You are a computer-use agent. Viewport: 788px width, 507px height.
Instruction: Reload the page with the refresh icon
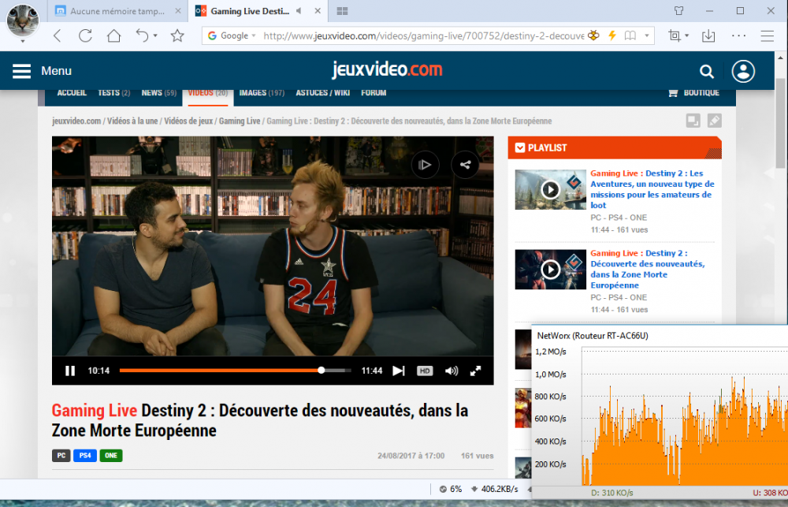coord(85,35)
